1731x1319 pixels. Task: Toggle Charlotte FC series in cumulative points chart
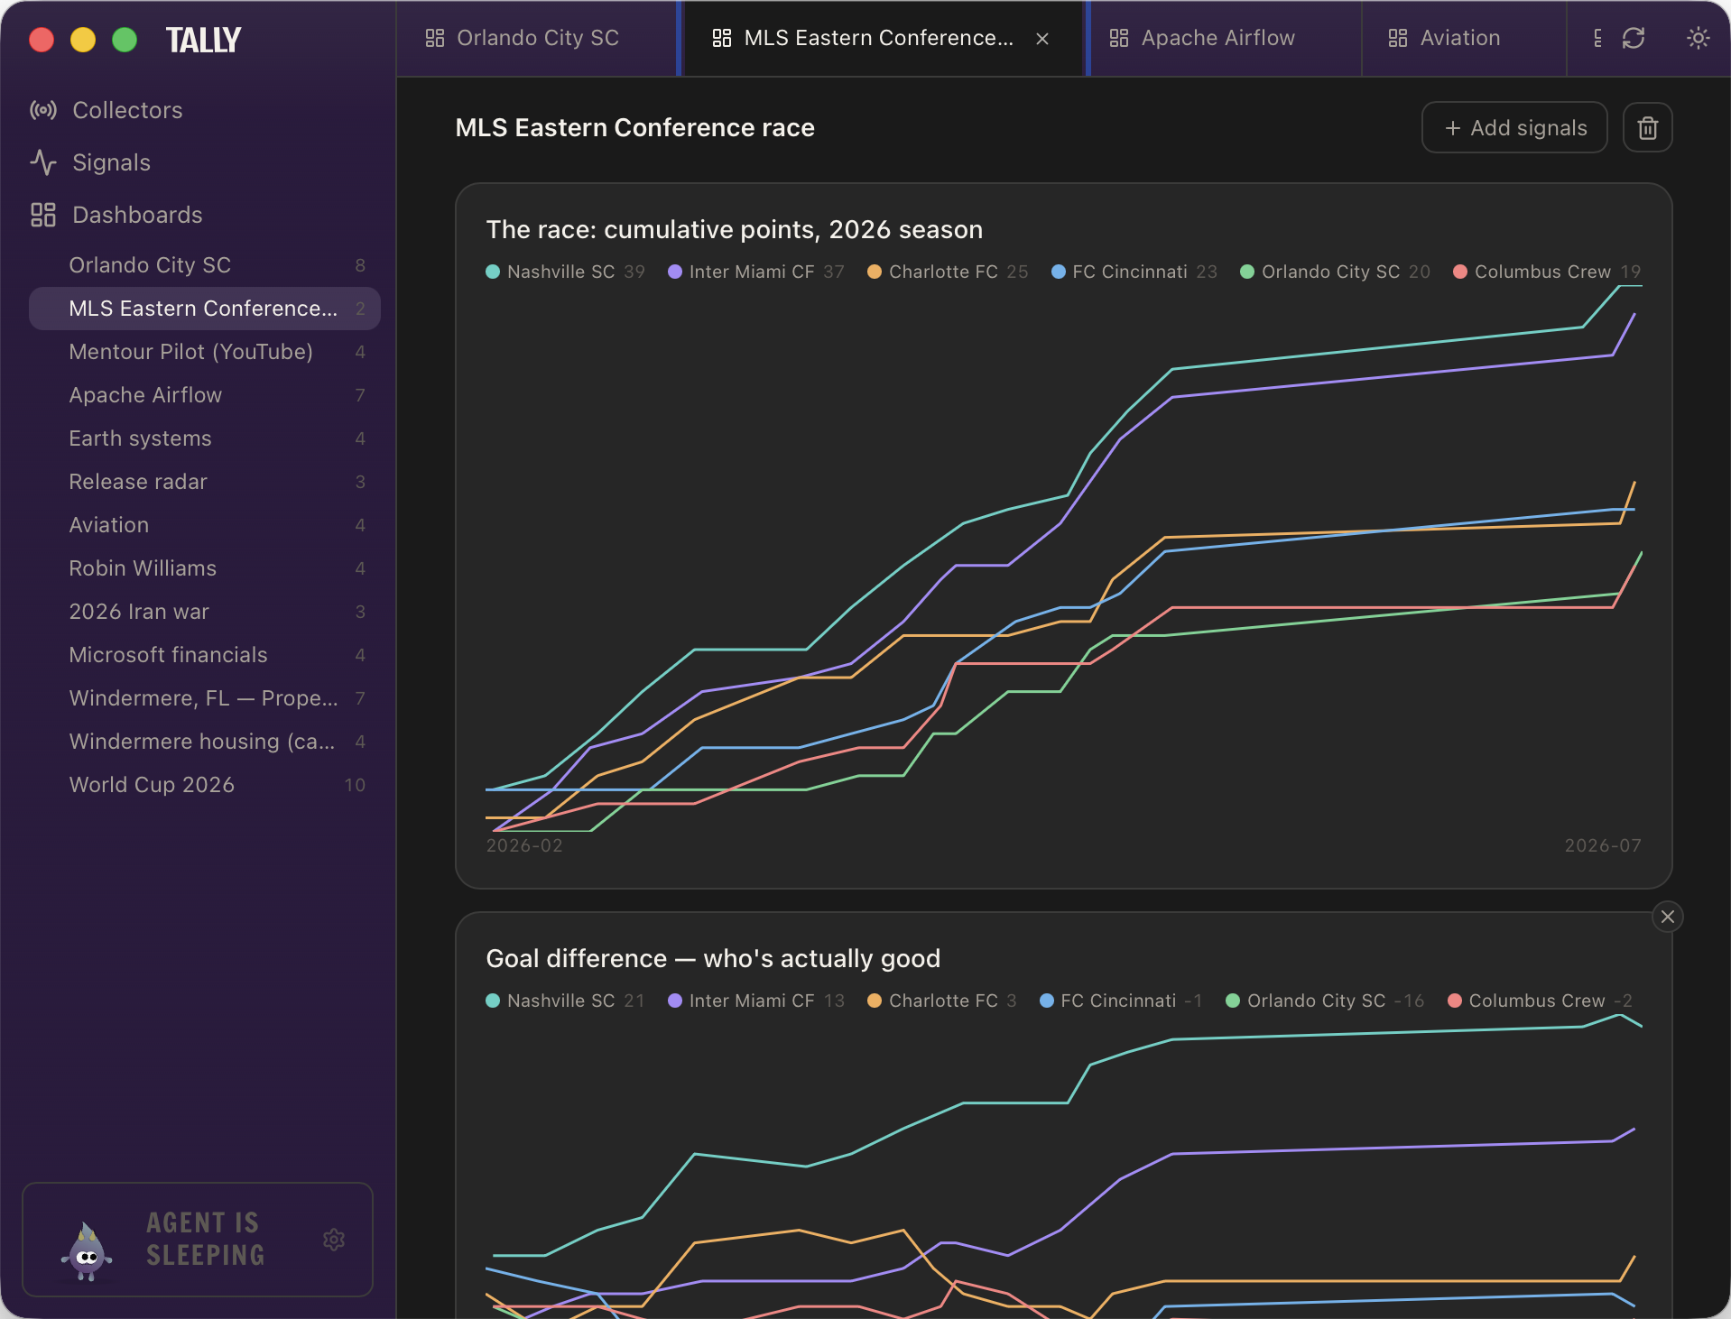click(948, 272)
